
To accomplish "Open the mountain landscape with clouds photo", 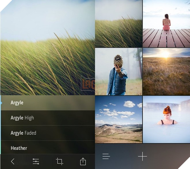I will tap(119, 119).
